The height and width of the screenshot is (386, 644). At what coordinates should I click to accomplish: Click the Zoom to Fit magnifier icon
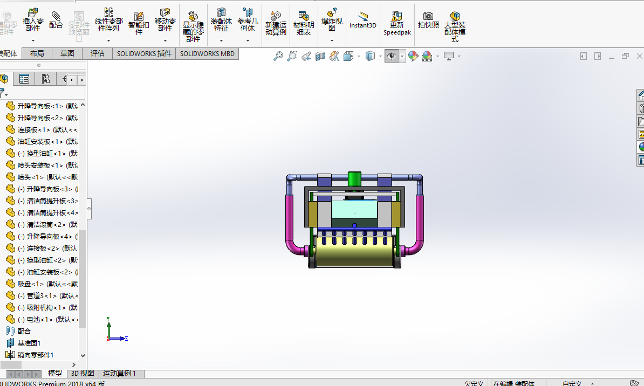(x=278, y=56)
